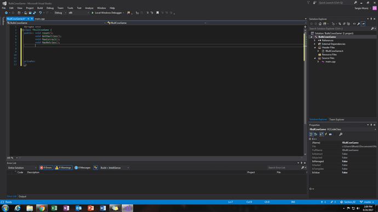Open the Output panel tab
Viewport: 378px width, 212px height.
pyautogui.click(x=22, y=196)
